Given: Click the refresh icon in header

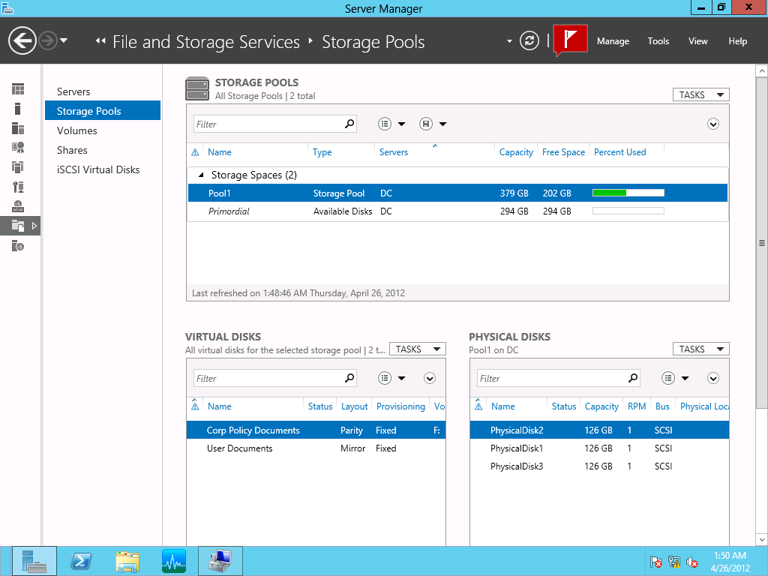Looking at the screenshot, I should tap(529, 40).
